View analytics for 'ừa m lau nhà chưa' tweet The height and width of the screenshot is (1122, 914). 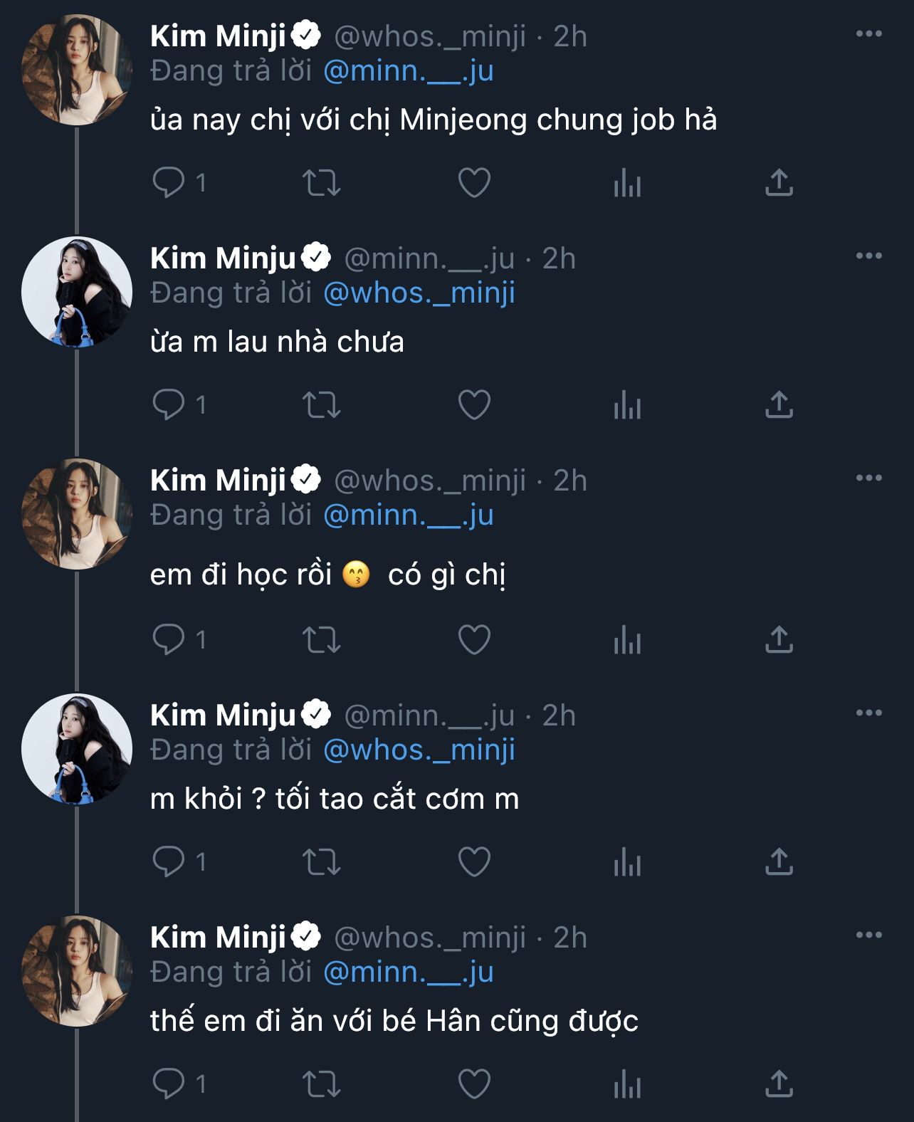[x=627, y=405]
